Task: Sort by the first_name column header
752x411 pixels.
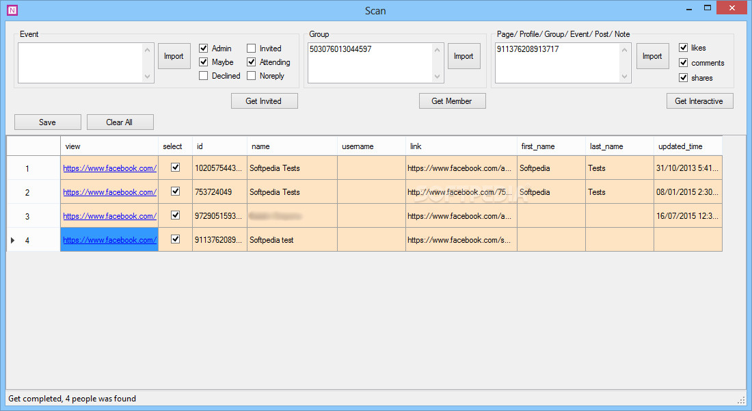Action: tap(551, 146)
